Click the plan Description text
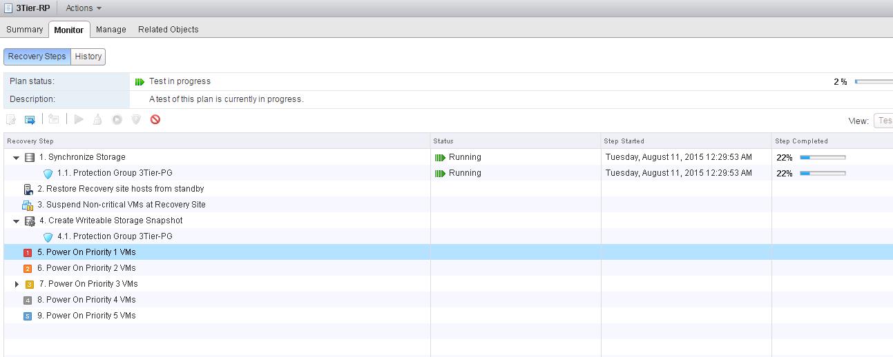The image size is (893, 357). [x=227, y=99]
